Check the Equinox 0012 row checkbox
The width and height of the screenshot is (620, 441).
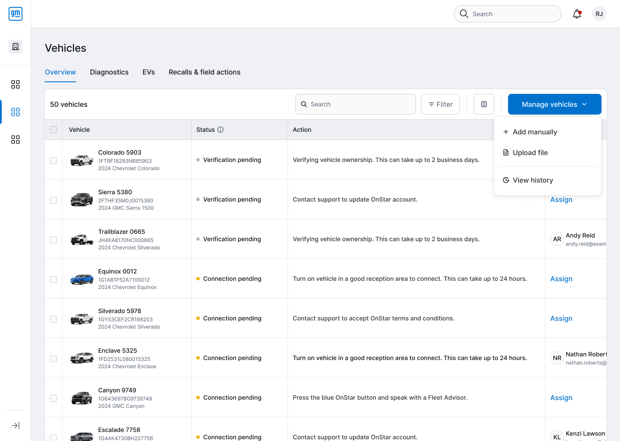(x=53, y=280)
